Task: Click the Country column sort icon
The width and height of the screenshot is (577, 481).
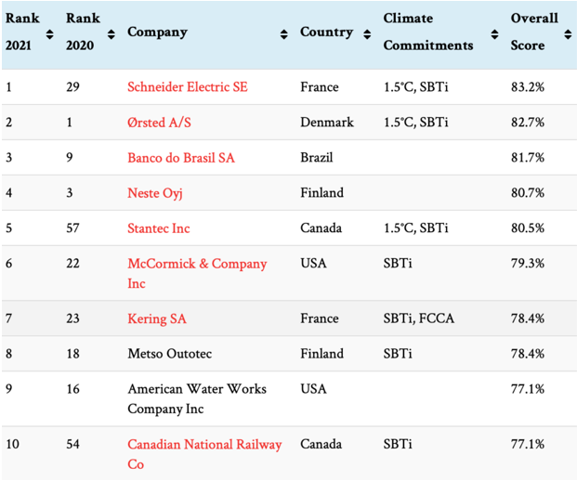Action: pos(367,34)
